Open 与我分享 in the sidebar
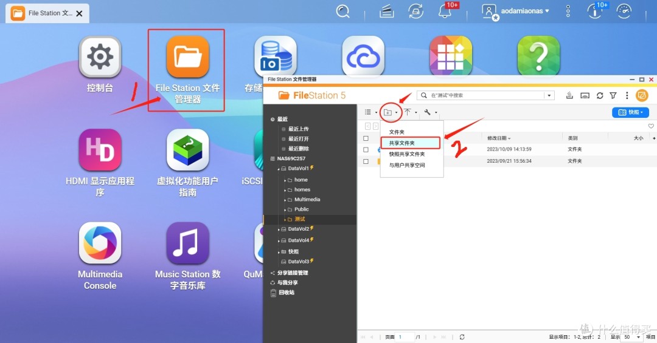This screenshot has height=343, width=657. [x=287, y=283]
